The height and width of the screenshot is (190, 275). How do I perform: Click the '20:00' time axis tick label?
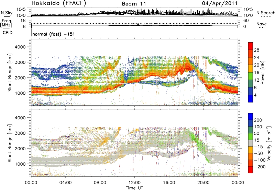[203, 183]
